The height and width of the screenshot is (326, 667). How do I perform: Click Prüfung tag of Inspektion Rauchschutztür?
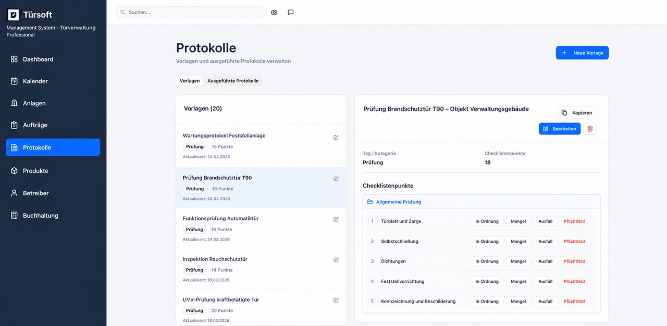194,270
